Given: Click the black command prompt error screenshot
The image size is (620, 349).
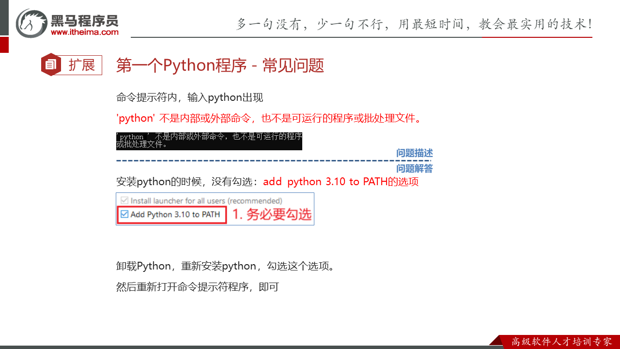Looking at the screenshot, I should 209,141.
